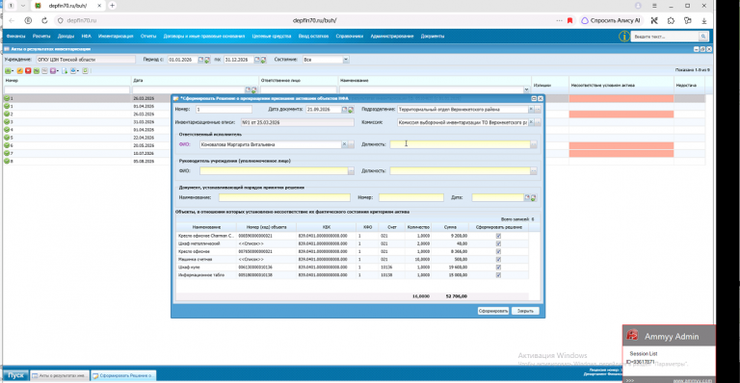Click document Номер yellow input field

pos(411,198)
